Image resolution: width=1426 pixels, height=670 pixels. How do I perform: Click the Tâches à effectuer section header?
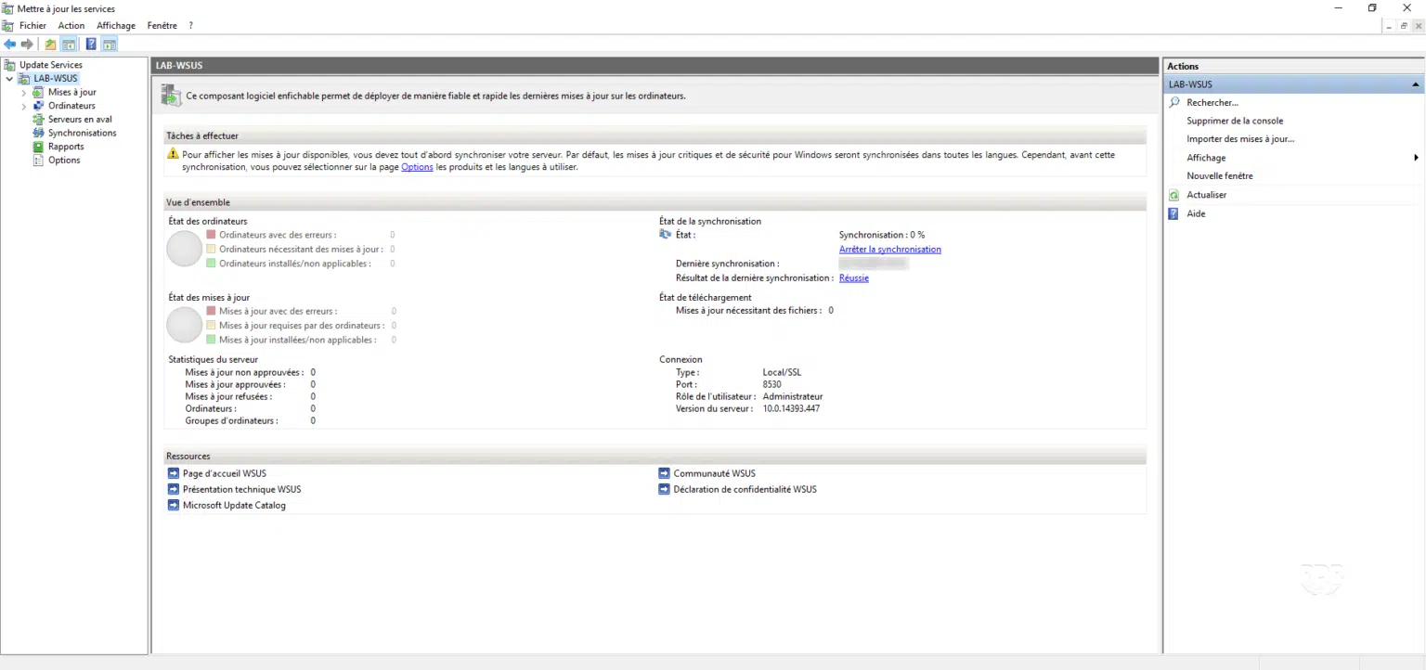[655, 135]
